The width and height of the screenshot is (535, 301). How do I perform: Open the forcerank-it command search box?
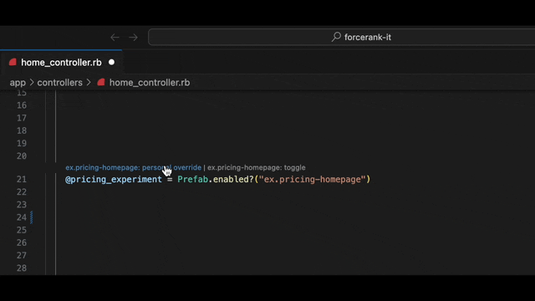tap(342, 37)
